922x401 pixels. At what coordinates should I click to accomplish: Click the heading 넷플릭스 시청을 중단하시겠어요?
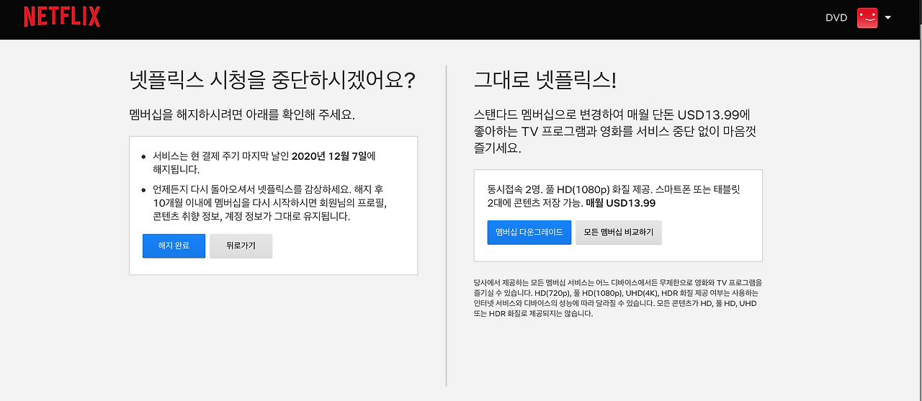pyautogui.click(x=272, y=80)
